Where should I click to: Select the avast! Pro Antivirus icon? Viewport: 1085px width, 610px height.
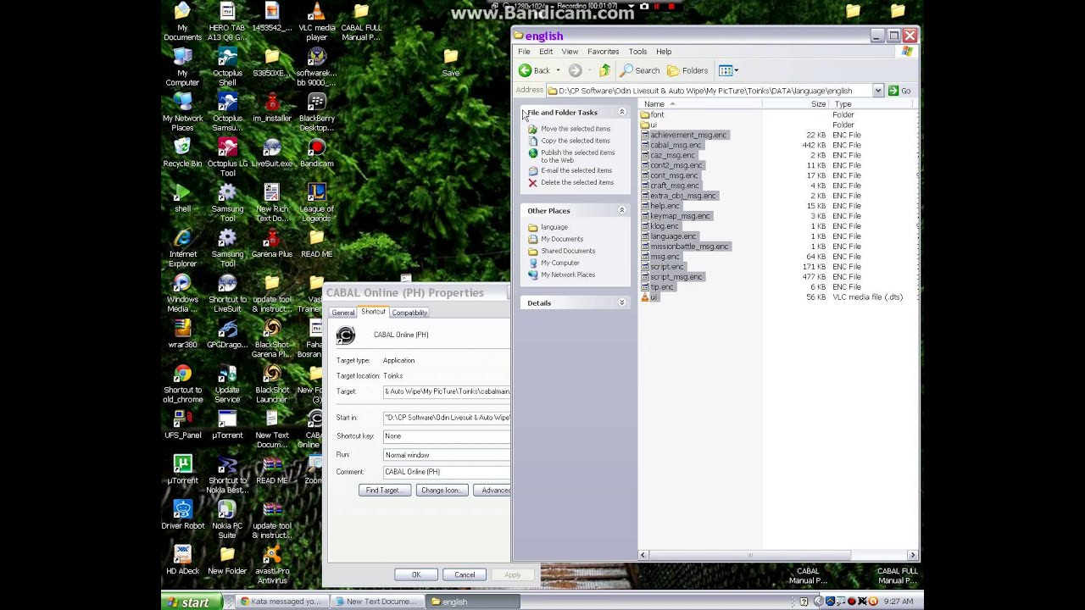click(272, 565)
